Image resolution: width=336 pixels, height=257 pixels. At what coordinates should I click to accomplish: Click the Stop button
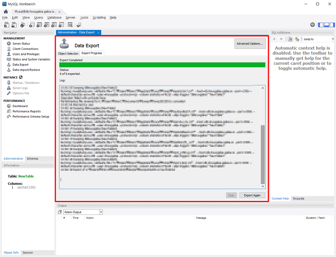click(x=231, y=195)
